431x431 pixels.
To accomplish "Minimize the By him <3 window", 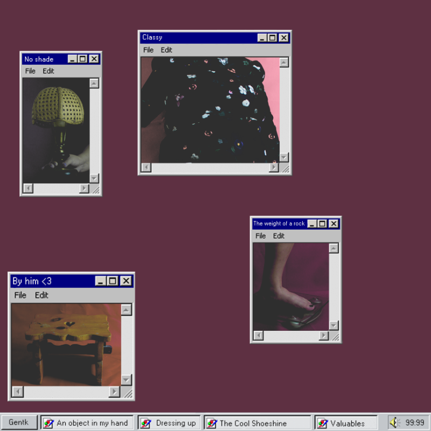I will (x=101, y=281).
